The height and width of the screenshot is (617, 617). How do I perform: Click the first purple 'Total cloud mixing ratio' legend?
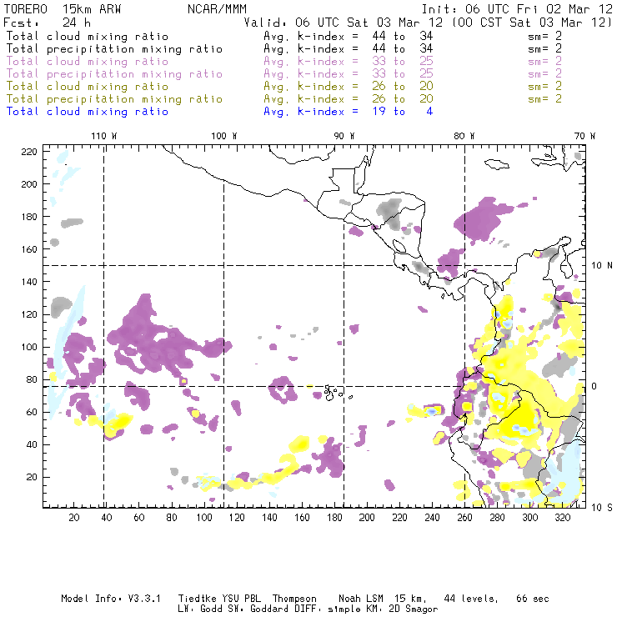88,62
